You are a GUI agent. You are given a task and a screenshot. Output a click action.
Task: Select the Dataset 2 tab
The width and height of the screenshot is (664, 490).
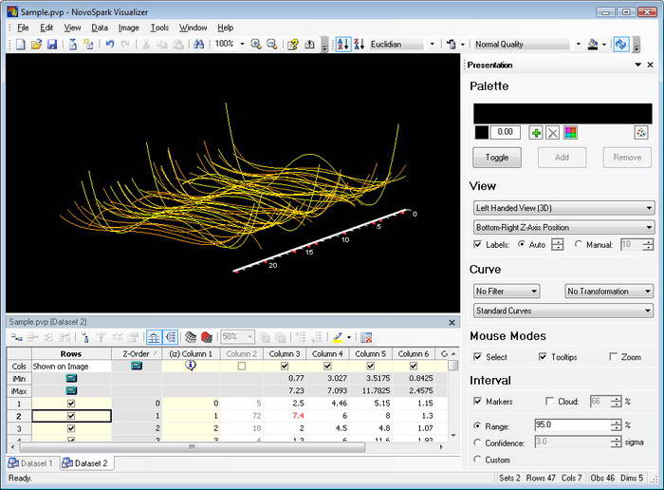pyautogui.click(x=86, y=463)
